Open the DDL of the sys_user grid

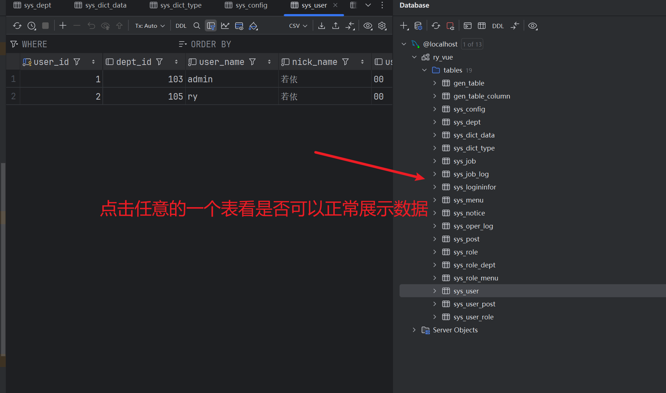[x=181, y=26]
